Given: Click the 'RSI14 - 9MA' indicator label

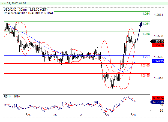Looking at the screenshot, I should [x=12, y=96].
